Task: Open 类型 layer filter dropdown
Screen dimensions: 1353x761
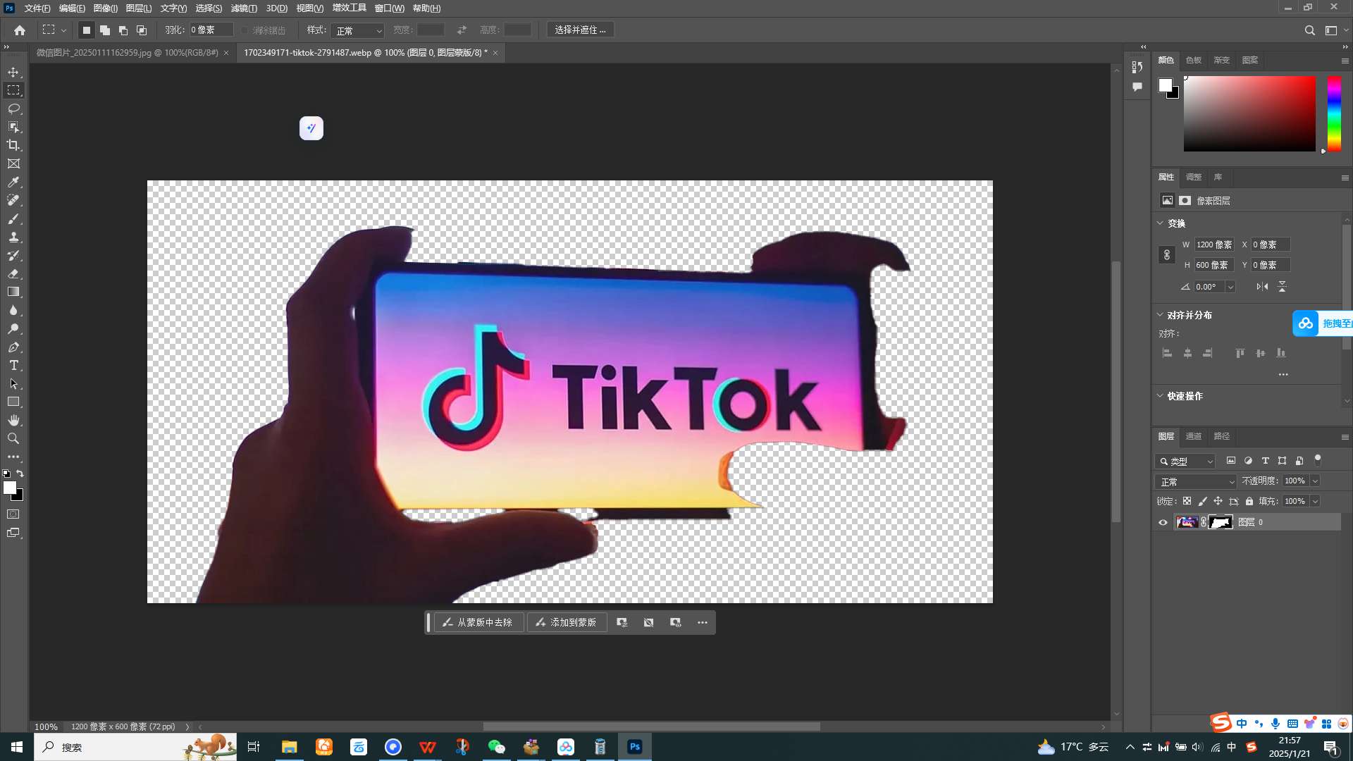Action: (x=1185, y=462)
